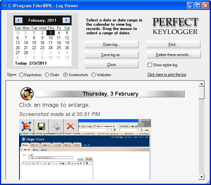Select February 19 in the calendar

tap(67, 43)
